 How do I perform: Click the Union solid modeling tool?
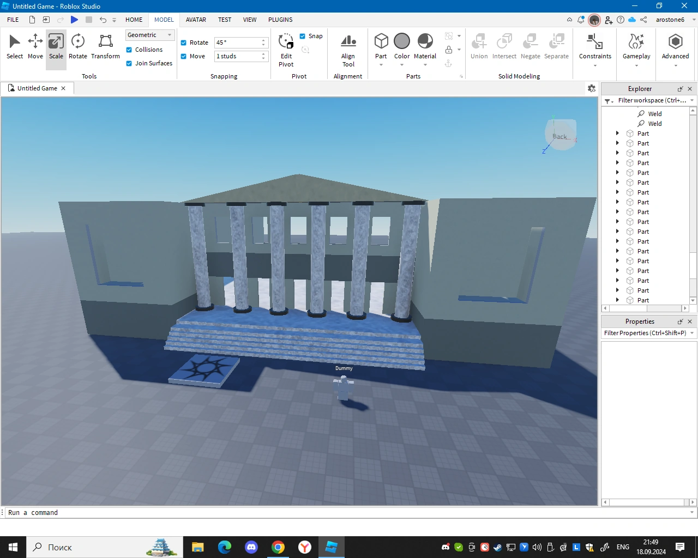[x=479, y=47]
